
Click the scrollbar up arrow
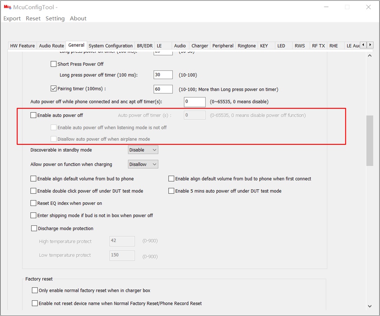click(370, 56)
